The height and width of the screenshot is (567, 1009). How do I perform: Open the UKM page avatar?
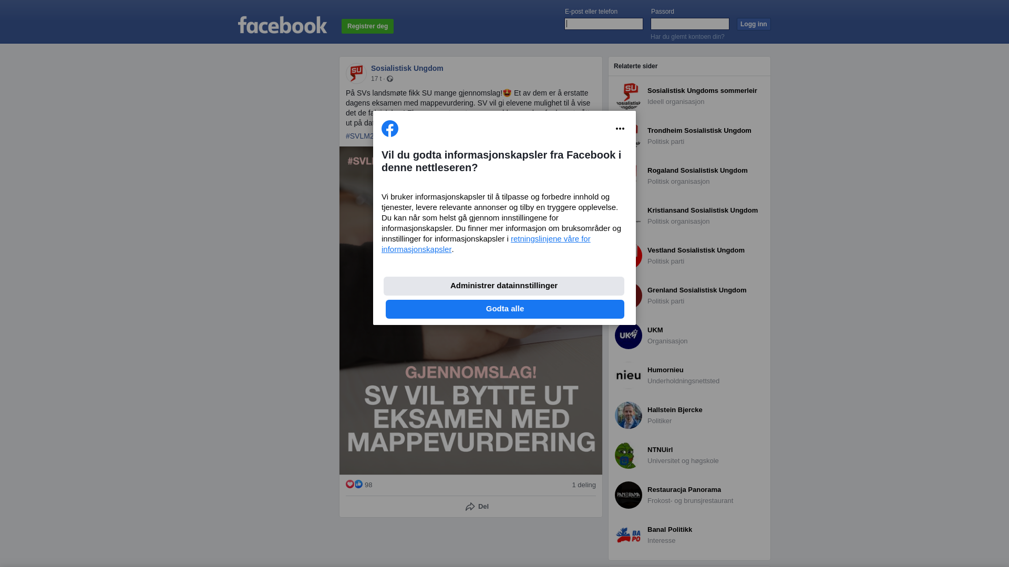629,335
